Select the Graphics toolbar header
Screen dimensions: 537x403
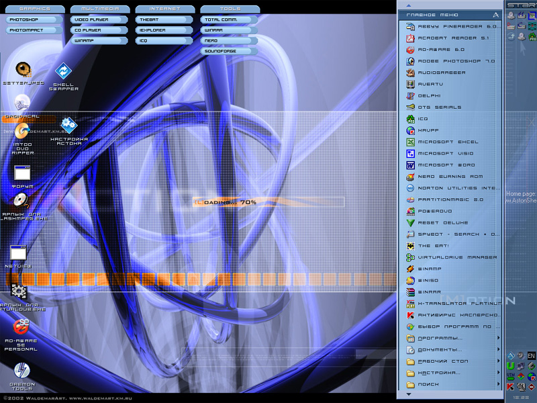pos(35,9)
